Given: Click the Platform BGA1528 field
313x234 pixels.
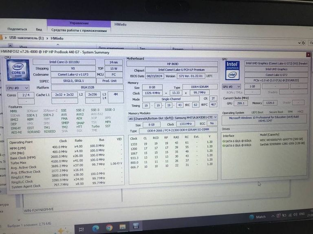Looking at the screenshot, I should point(88,87).
